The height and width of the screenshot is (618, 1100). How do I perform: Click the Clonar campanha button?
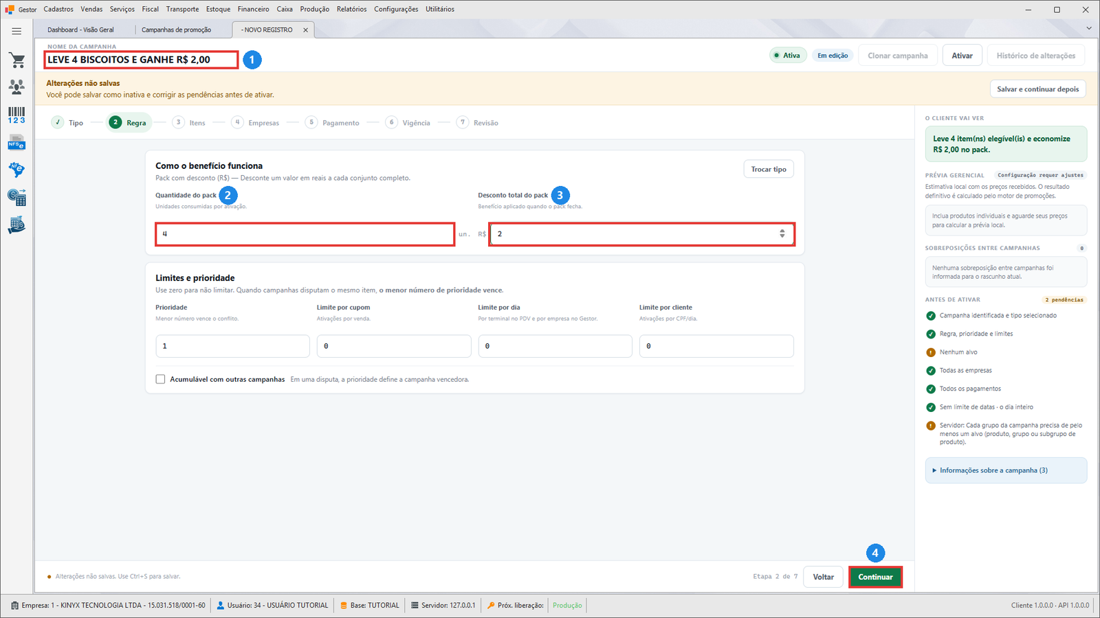898,56
